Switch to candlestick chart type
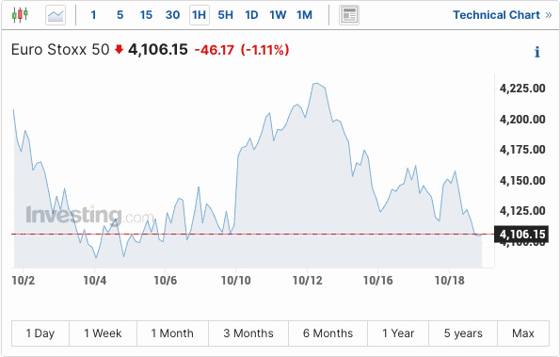The width and height of the screenshot is (560, 357). click(20, 15)
